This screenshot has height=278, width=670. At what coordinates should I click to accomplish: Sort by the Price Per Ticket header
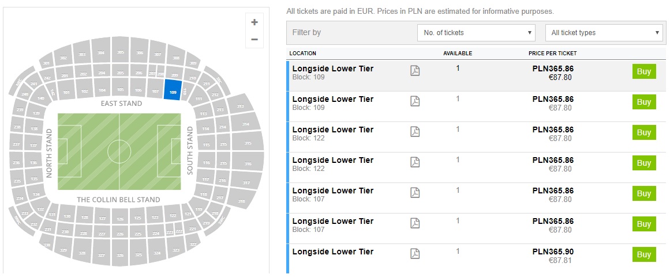point(552,54)
